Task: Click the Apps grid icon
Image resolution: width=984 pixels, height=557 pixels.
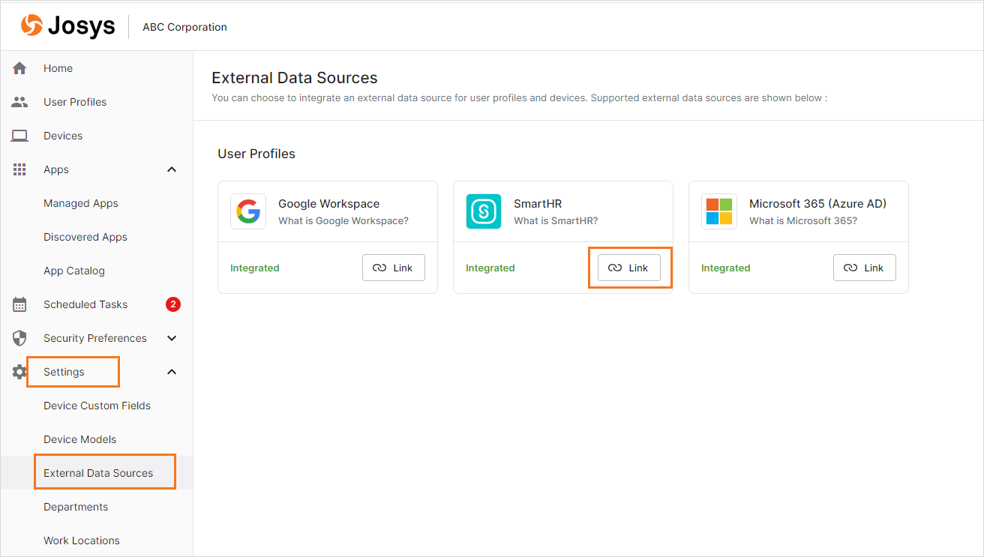Action: (x=19, y=169)
